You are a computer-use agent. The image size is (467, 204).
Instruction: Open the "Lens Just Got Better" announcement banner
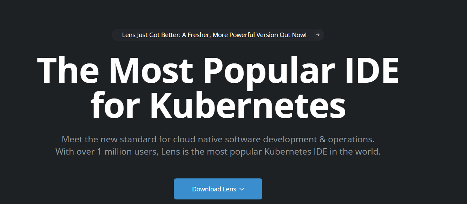click(218, 35)
